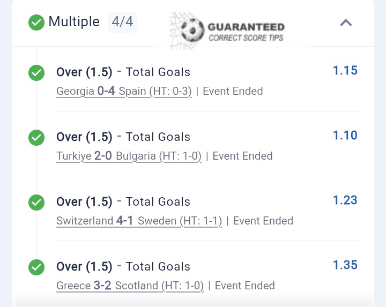Click the 1.15 odds value

point(345,71)
